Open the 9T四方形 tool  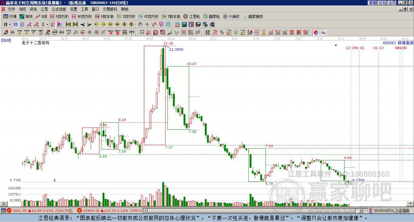coord(148,16)
